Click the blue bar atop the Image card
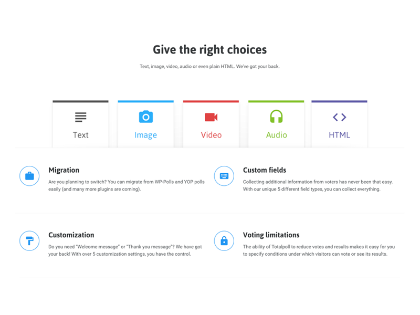This screenshot has width=420, height=315. (146, 101)
